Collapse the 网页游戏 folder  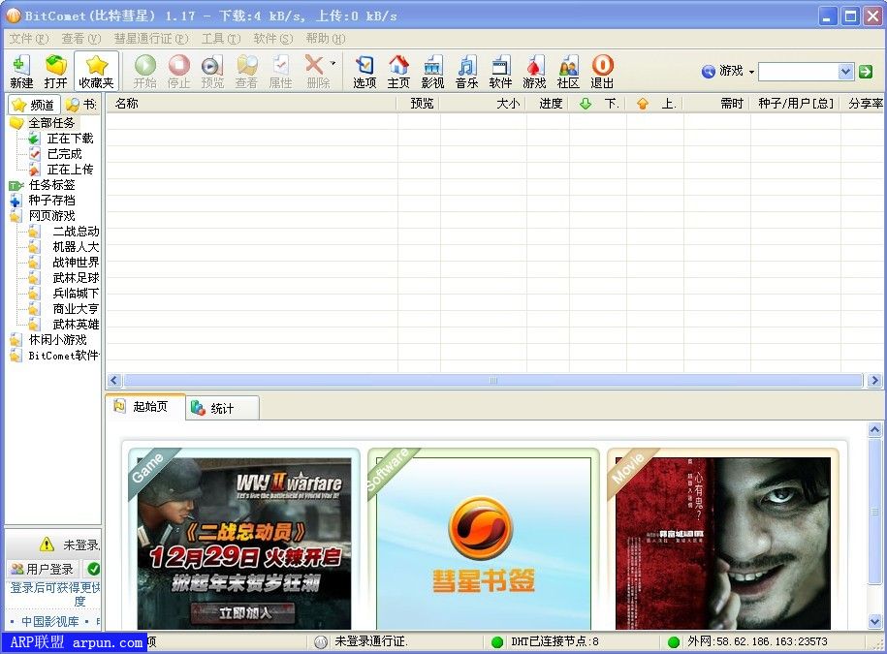(x=51, y=216)
